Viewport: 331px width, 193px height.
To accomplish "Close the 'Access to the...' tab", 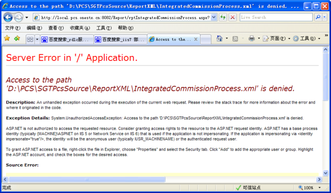I will click(196, 39).
